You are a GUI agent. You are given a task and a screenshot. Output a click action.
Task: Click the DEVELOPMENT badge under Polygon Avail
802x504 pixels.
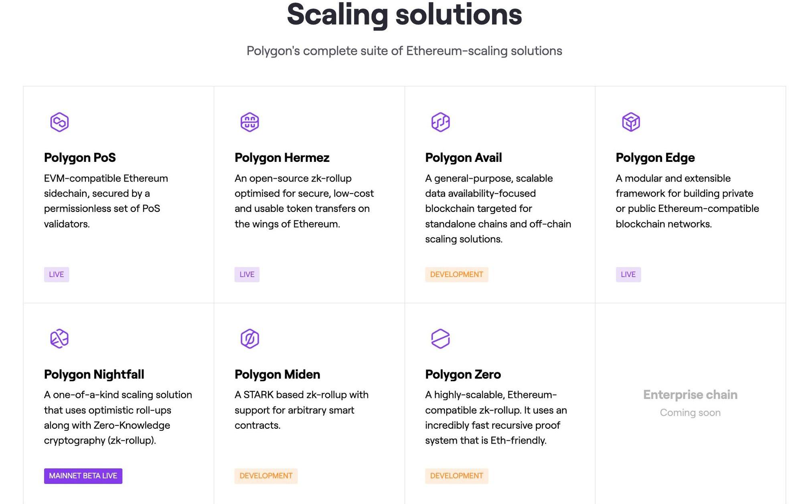click(x=457, y=274)
